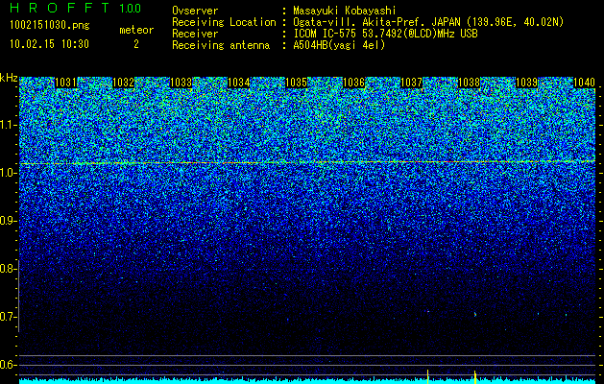Screen dimensions: 604x384
Task: Click the HROFFT 1.0.0 title text
Action: pyautogui.click(x=75, y=8)
